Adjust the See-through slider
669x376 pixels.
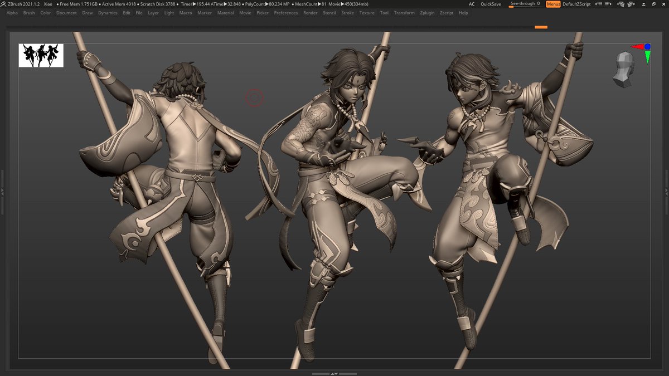pos(525,4)
